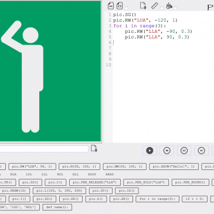Click the HEAD part label

110,174
